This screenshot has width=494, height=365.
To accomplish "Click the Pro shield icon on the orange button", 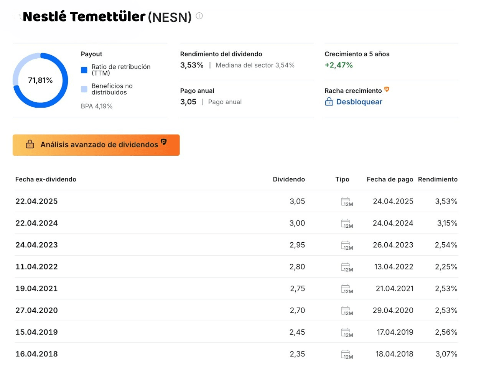I will [164, 142].
